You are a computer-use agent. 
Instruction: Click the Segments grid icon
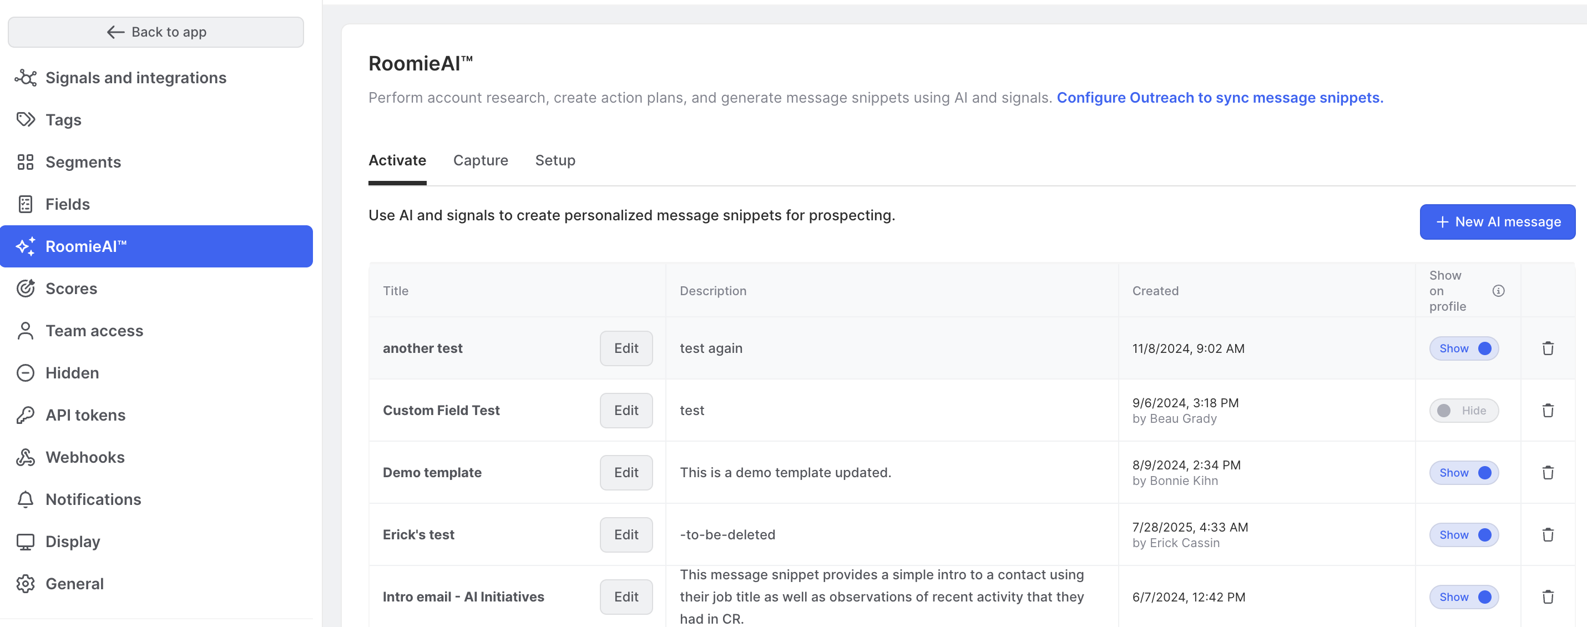[26, 162]
